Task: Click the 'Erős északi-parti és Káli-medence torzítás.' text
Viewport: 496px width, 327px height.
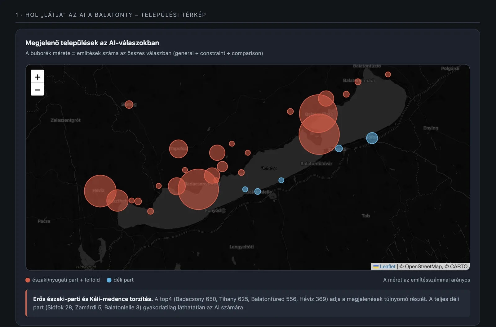Action: tap(93, 299)
